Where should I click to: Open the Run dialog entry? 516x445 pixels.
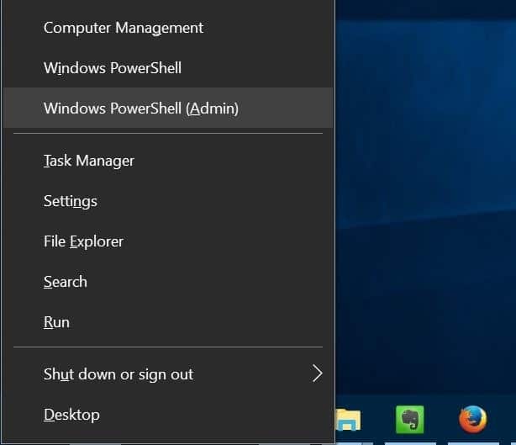pos(168,322)
